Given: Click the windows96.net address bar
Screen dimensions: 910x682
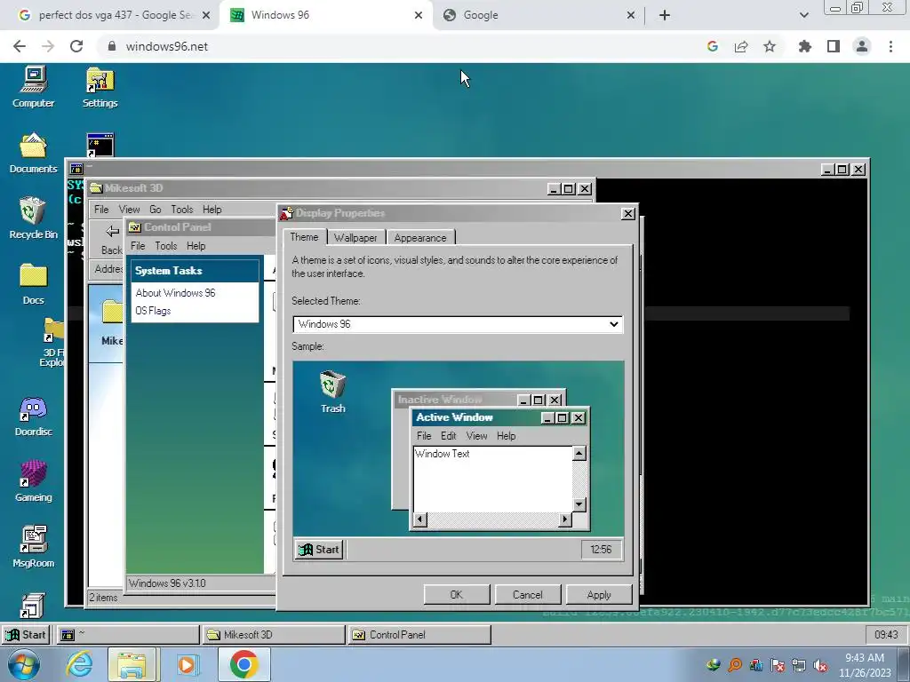Looking at the screenshot, I should coord(401,46).
